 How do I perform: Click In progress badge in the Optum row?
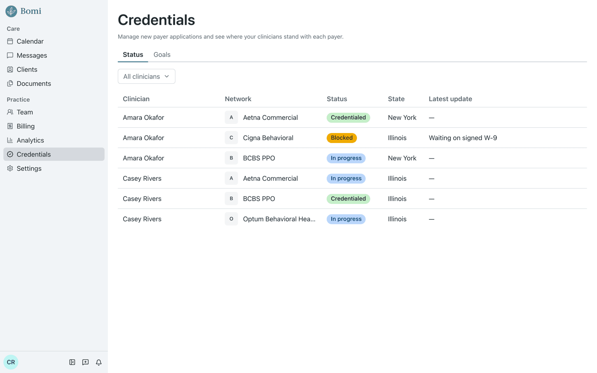coord(346,219)
